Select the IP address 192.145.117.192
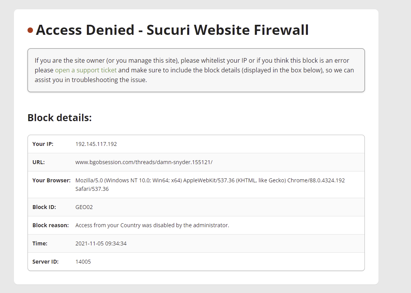411x293 pixels. 96,144
